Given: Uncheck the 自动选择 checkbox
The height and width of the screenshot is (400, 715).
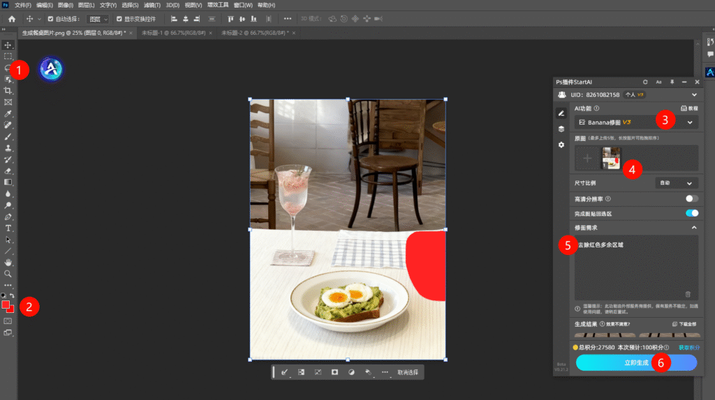Looking at the screenshot, I should pos(50,19).
